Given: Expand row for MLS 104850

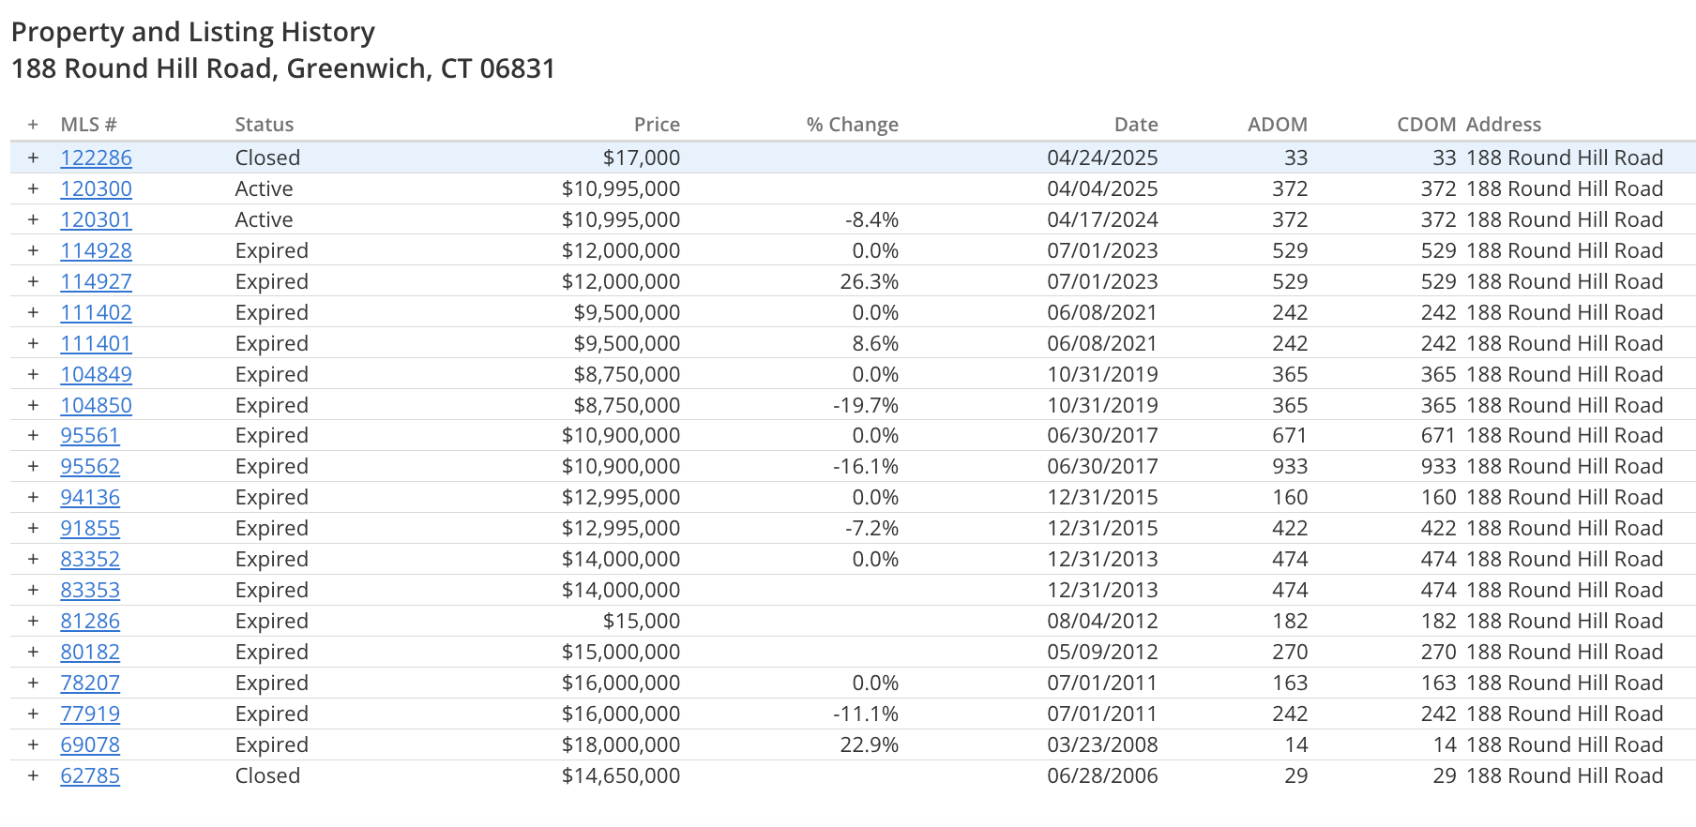Looking at the screenshot, I should [x=33, y=405].
